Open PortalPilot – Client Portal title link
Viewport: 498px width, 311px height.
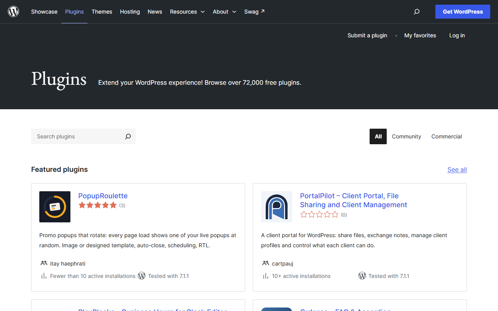coord(354,200)
